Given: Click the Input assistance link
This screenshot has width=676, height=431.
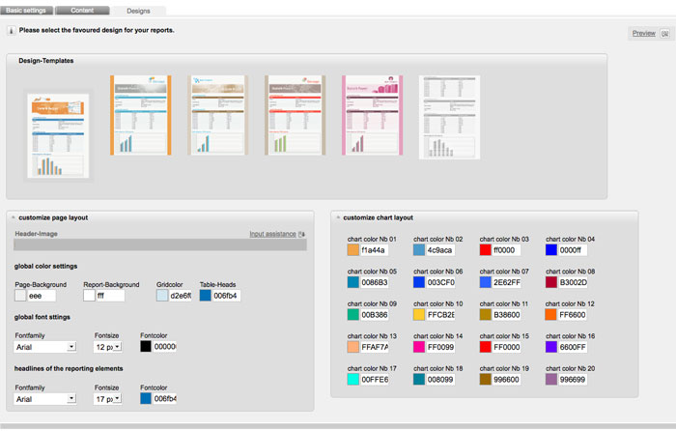Looking at the screenshot, I should pyautogui.click(x=272, y=234).
